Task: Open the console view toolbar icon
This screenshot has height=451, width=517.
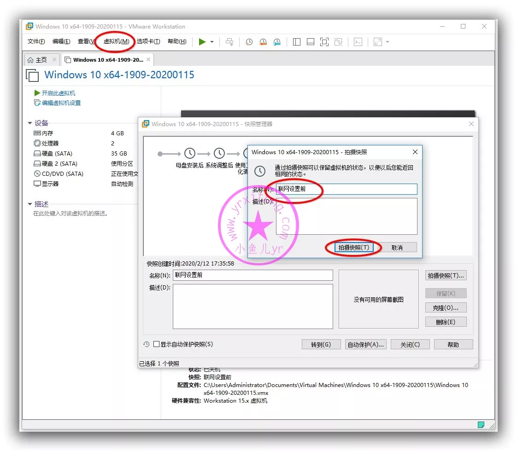Action: pyautogui.click(x=358, y=42)
